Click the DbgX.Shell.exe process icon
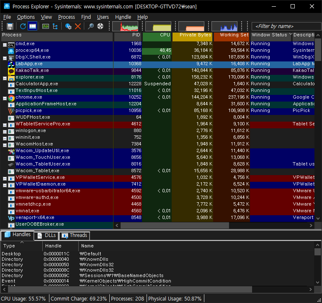322x303 pixels. pos(11,58)
